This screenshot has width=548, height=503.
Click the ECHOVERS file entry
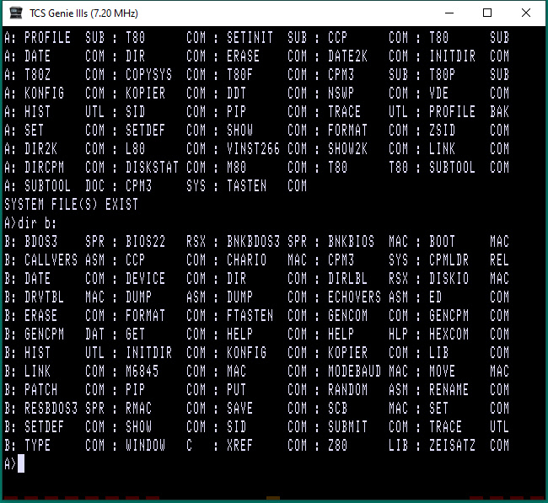[x=352, y=297]
